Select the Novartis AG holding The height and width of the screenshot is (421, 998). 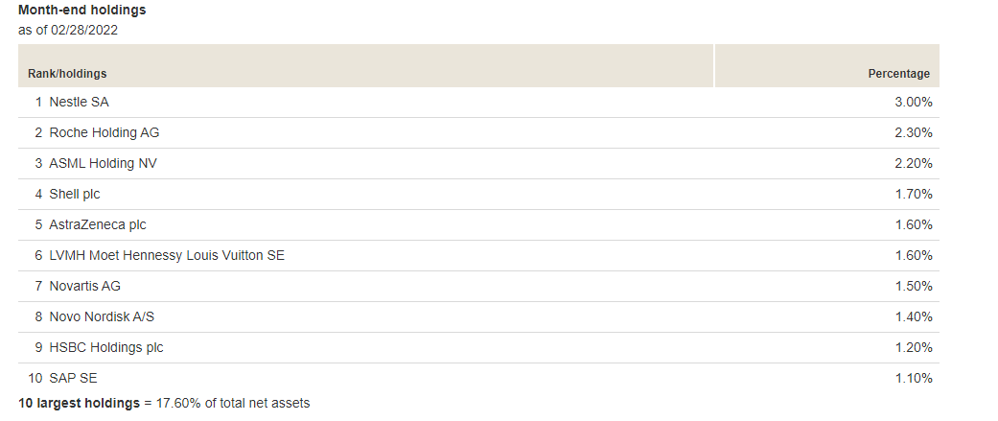click(84, 287)
